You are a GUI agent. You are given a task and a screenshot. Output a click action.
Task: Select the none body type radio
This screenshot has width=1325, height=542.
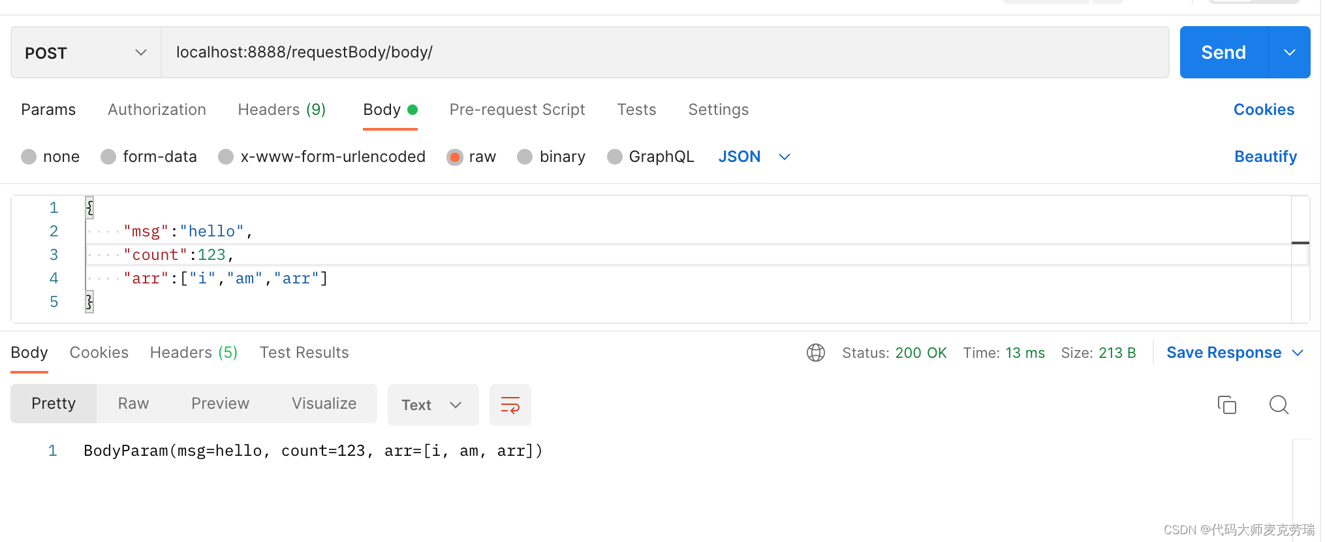click(29, 157)
